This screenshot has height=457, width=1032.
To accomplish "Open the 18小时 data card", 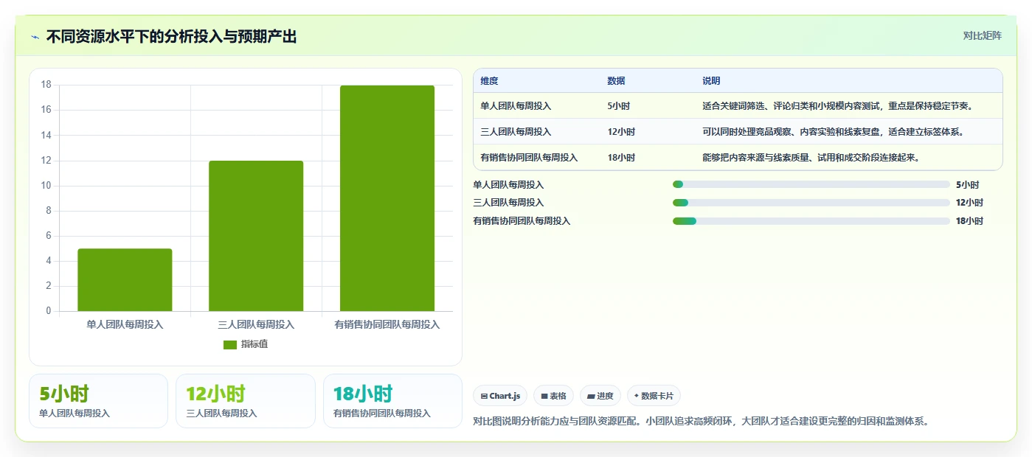I will (392, 401).
